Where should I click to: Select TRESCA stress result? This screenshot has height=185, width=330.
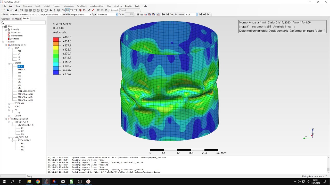21,69
